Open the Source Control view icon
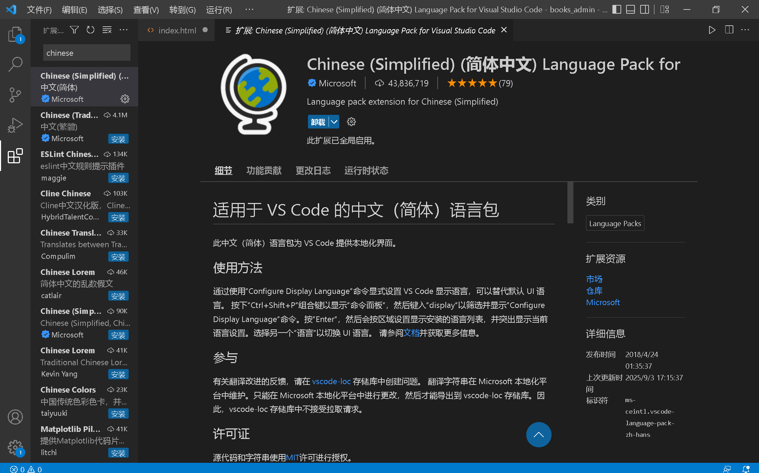This screenshot has width=759, height=473. [x=15, y=95]
